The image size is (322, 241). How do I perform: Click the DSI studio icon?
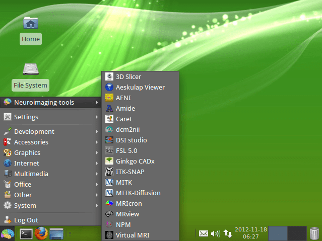coord(109,140)
